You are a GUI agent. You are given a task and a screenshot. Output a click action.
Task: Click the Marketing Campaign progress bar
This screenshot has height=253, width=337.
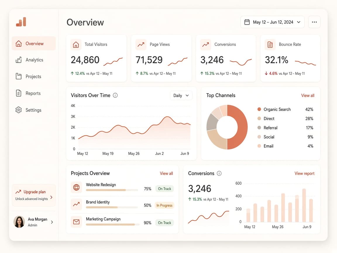[113, 224]
